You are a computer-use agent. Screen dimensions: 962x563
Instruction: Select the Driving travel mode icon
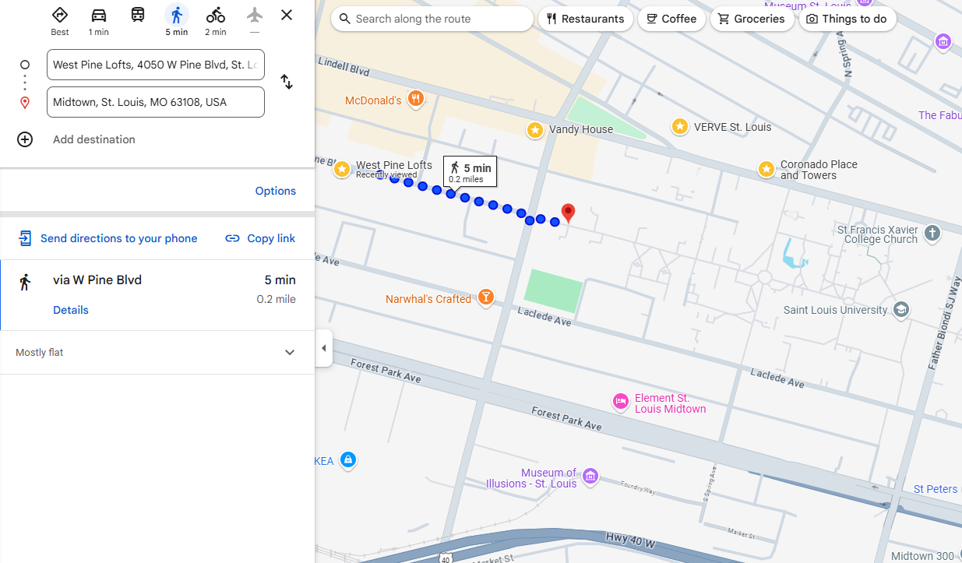pyautogui.click(x=99, y=16)
